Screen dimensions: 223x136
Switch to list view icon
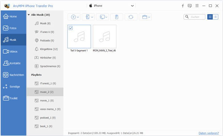point(216,17)
